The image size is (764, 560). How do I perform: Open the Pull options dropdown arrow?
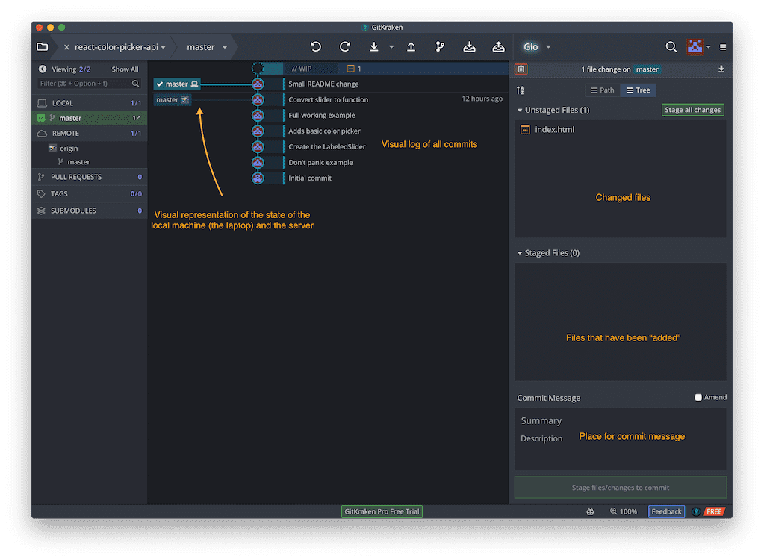tap(391, 47)
